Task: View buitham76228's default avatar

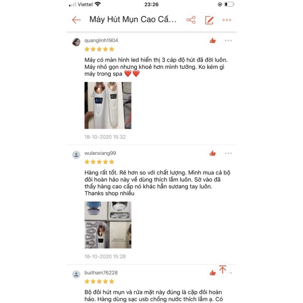Action: pyautogui.click(x=76, y=275)
